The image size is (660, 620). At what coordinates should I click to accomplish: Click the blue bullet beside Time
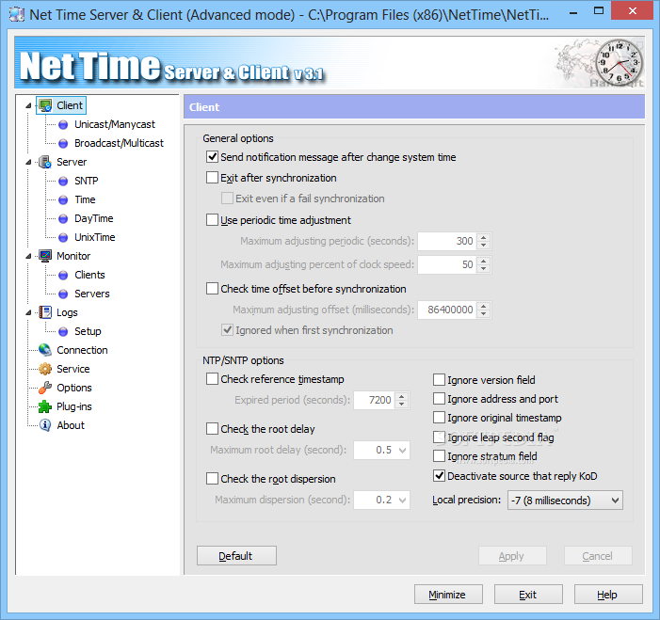(63, 199)
